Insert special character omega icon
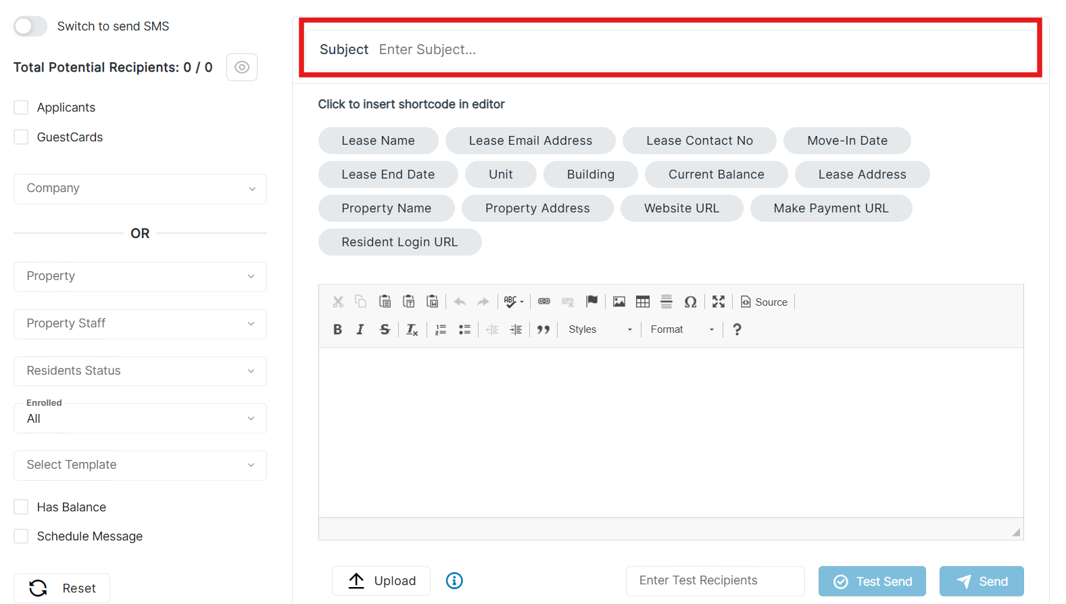Viewport: 1066px width, 604px height. point(690,302)
